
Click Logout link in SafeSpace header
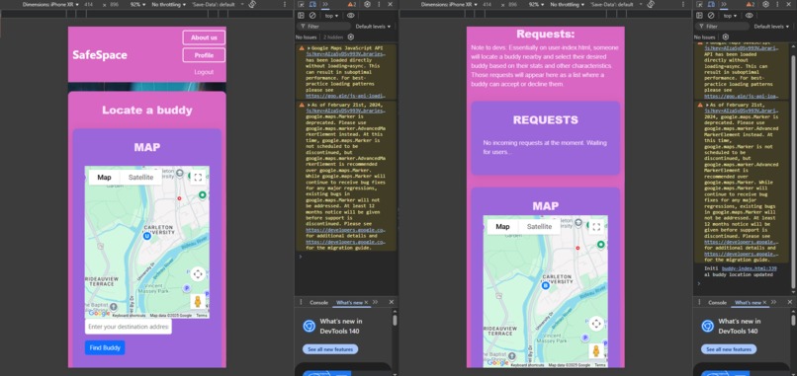click(x=204, y=72)
